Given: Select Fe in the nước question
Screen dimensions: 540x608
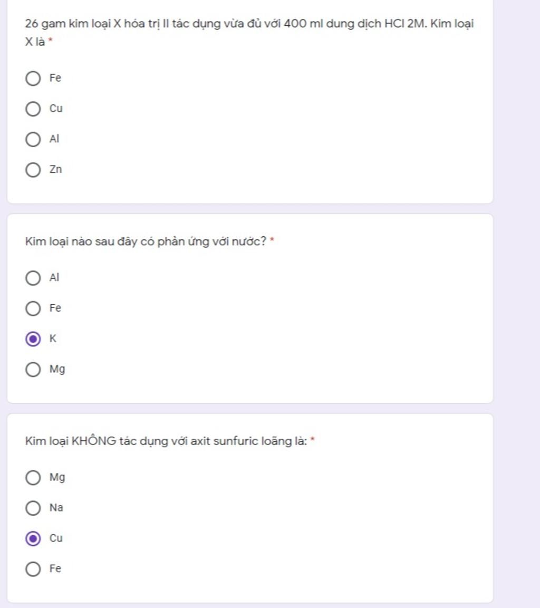Looking at the screenshot, I should pyautogui.click(x=33, y=308).
